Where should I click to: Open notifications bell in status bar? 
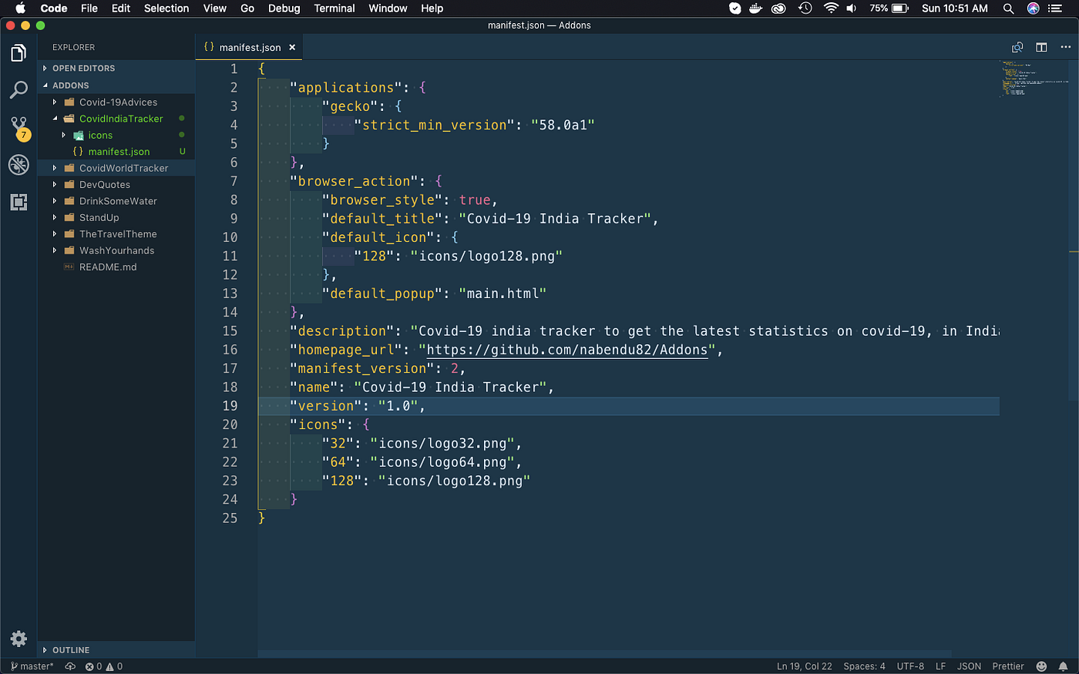point(1063,666)
